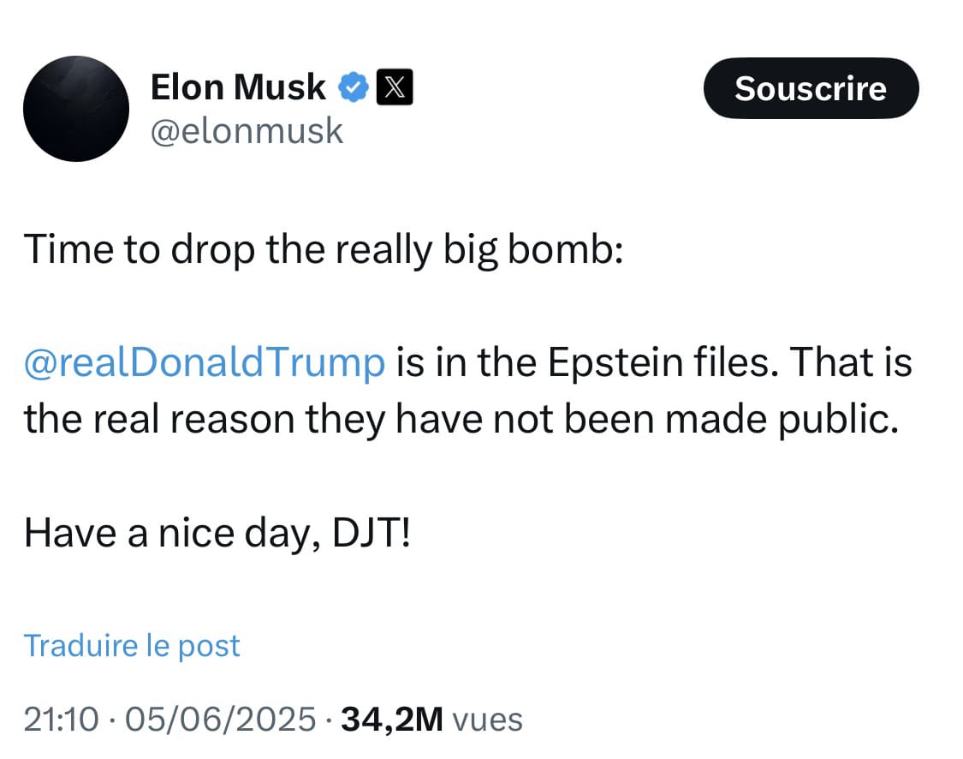963x759 pixels.
Task: Click the 34,2M view count
Action: [391, 720]
